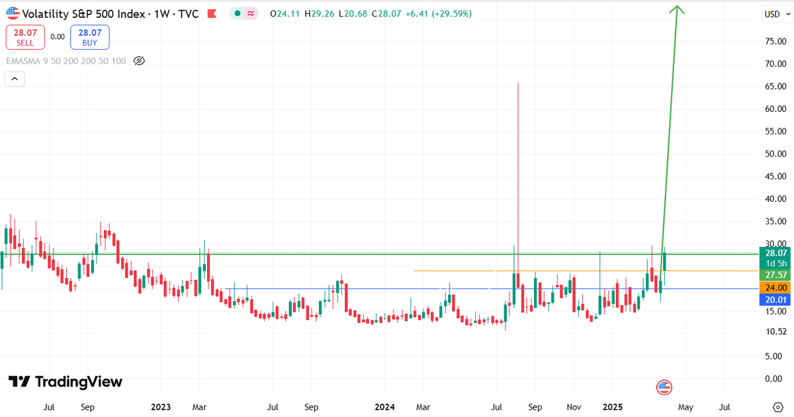Click the red flag marker next to TVC

(x=212, y=14)
